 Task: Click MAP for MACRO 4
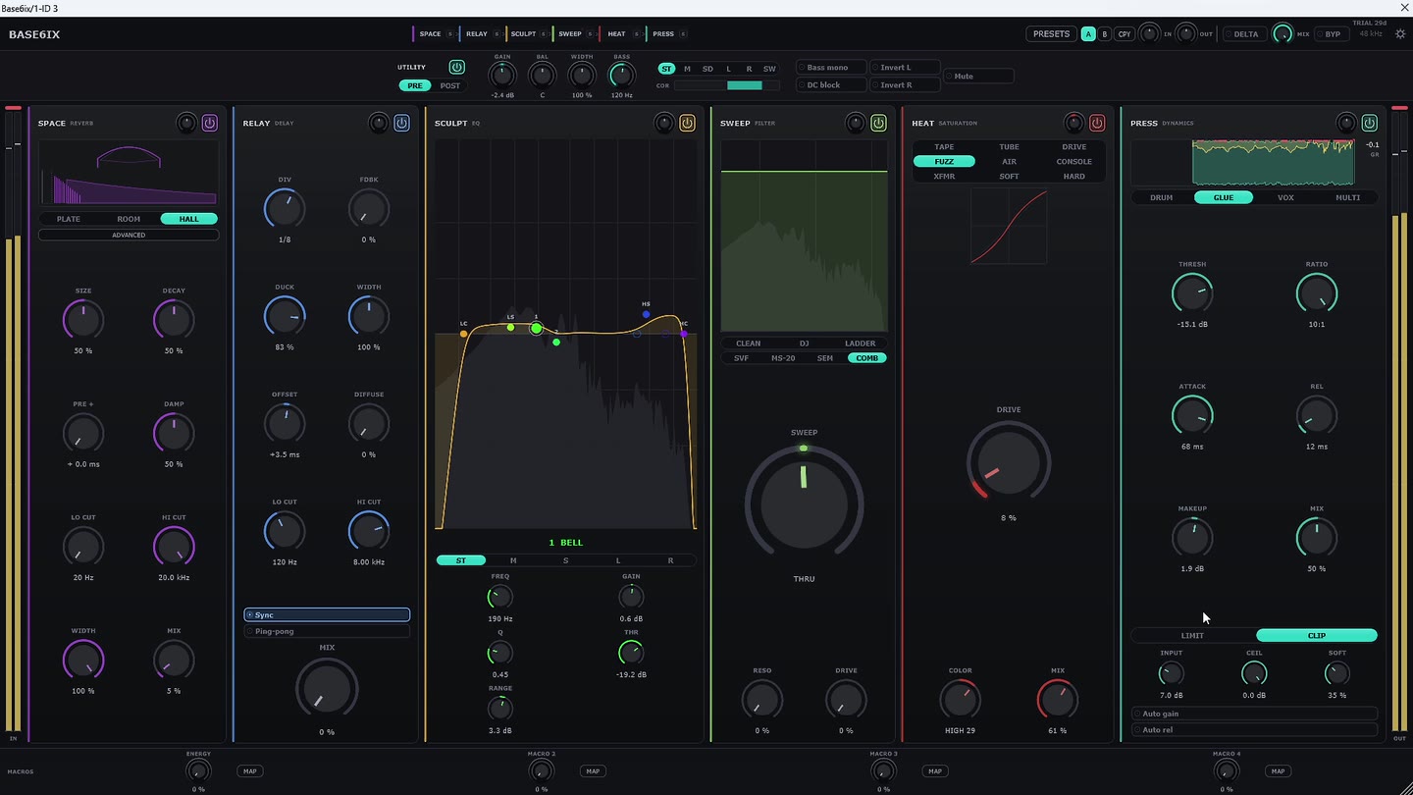coord(1278,771)
